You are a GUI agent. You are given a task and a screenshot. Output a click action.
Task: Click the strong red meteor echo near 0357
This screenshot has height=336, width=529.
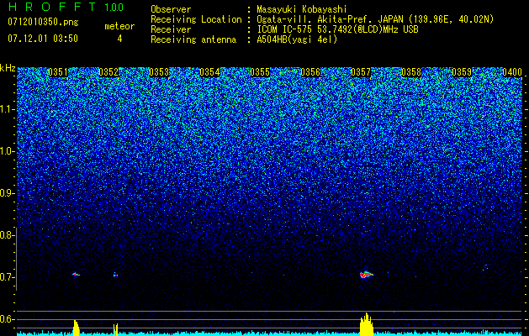pos(366,275)
